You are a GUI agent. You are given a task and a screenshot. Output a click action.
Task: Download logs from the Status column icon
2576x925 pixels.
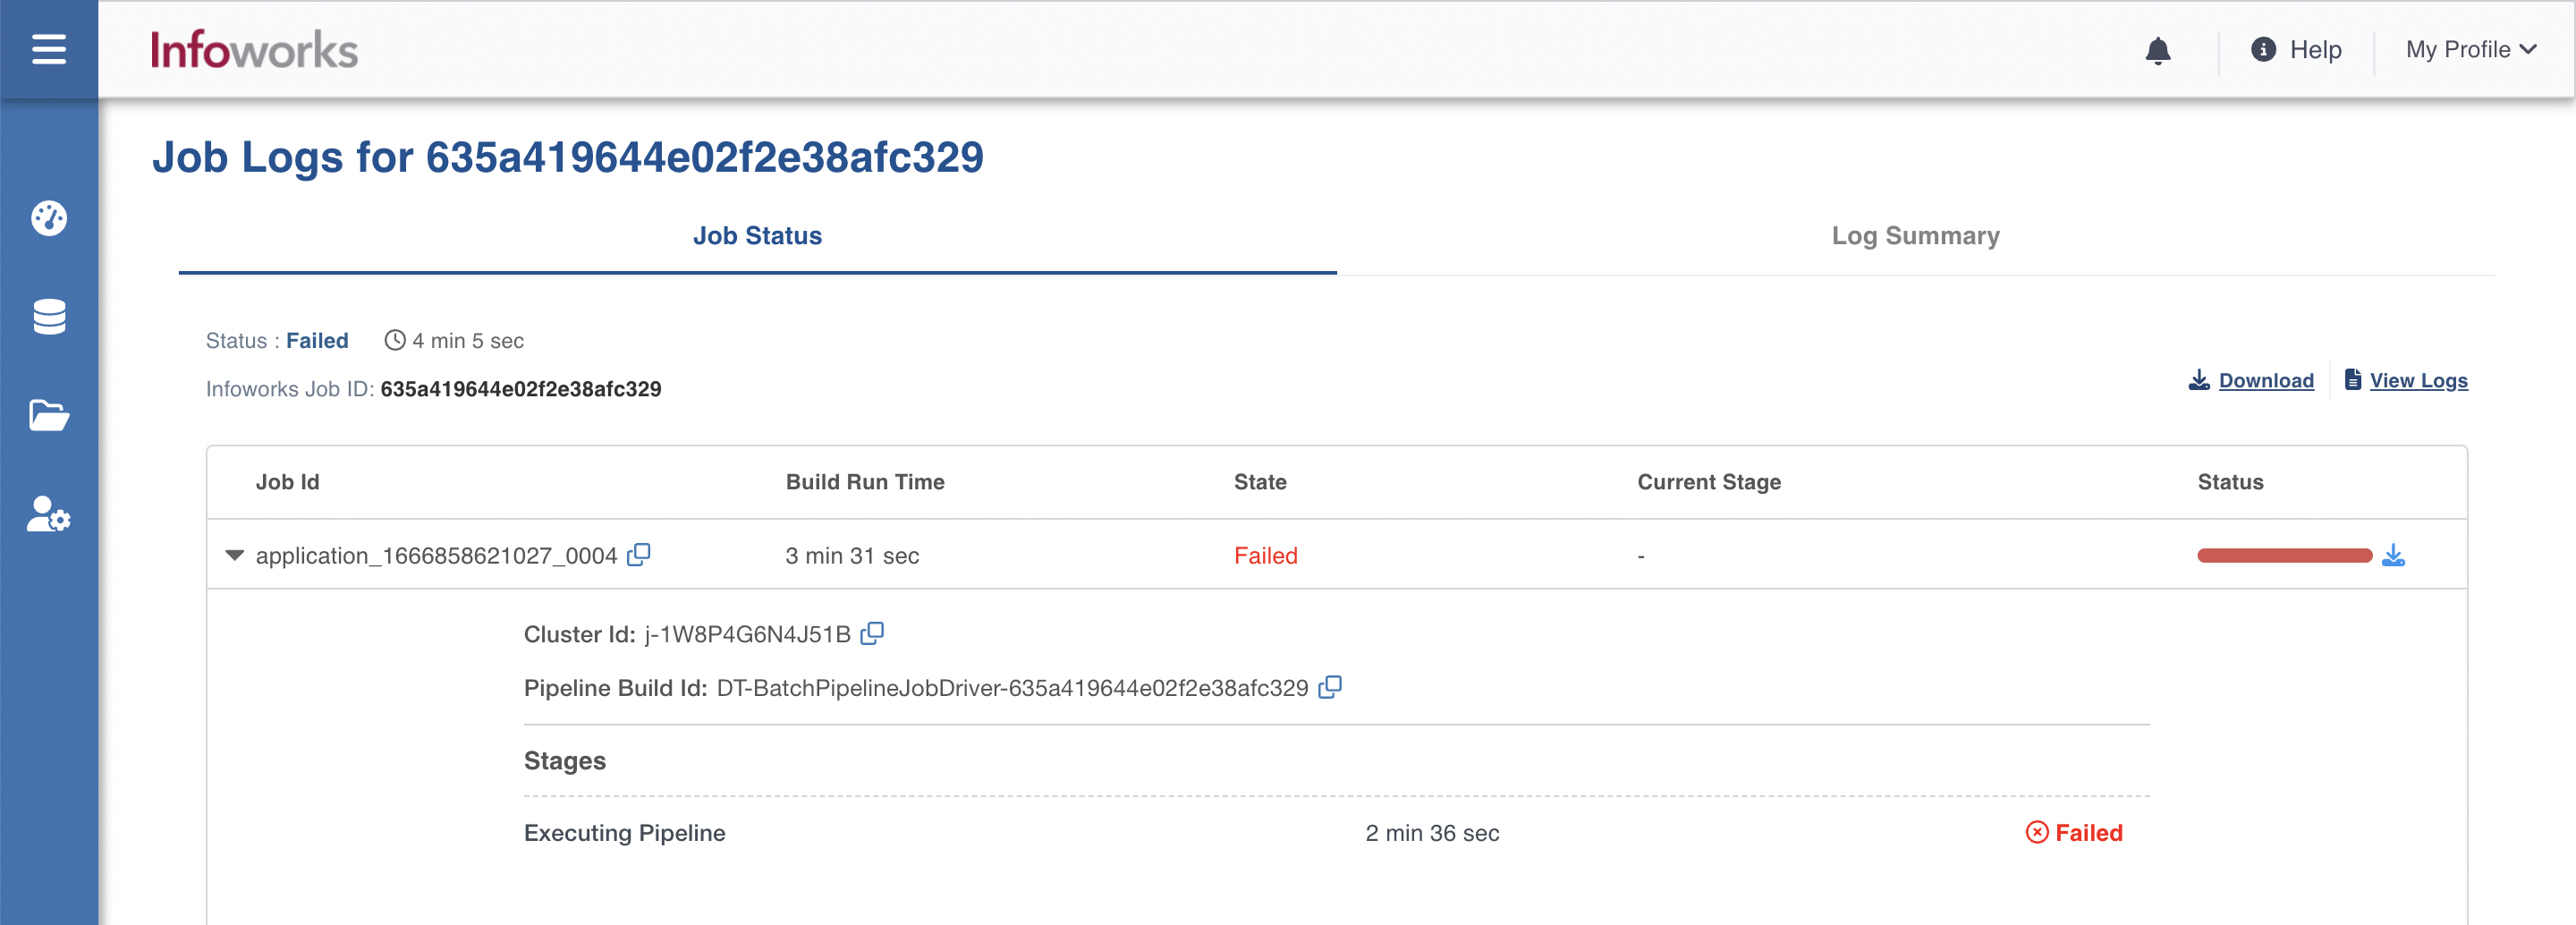click(2393, 555)
